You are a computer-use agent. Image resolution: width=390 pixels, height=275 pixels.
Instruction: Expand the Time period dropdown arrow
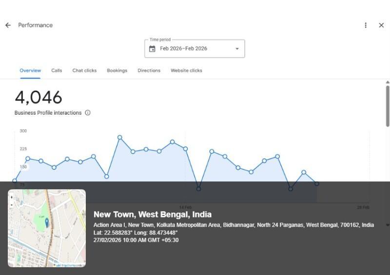click(237, 49)
